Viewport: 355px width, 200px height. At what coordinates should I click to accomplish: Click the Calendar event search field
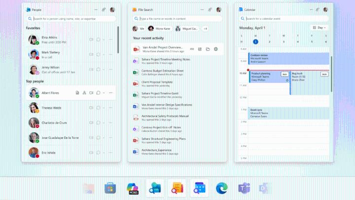pos(284,19)
